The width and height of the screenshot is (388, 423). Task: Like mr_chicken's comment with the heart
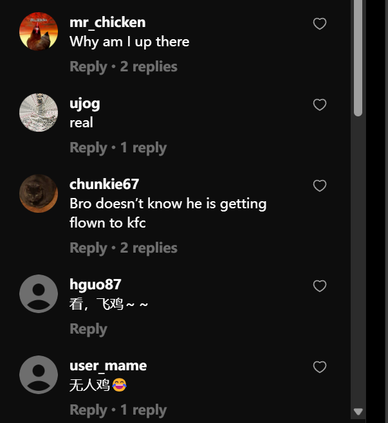[320, 24]
